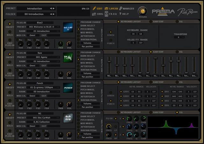Click FX2 knob on the RG layer
Screen dimensions: 204x144
pos(29,135)
